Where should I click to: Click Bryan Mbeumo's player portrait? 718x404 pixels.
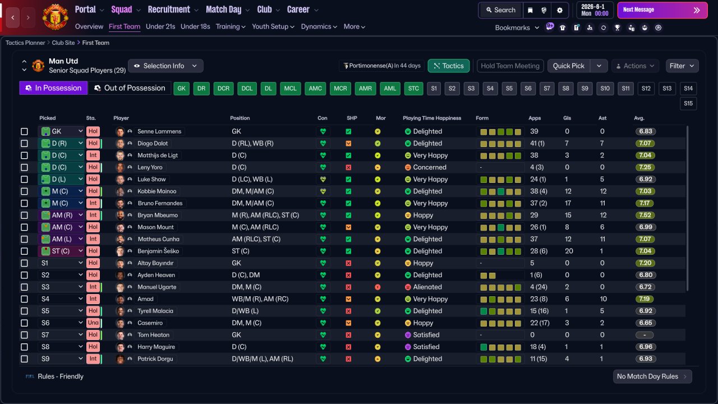119,215
